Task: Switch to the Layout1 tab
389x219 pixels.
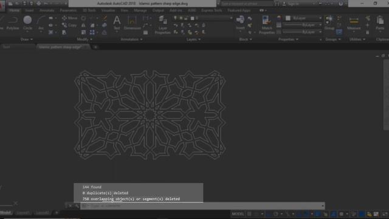Action: [x=23, y=213]
